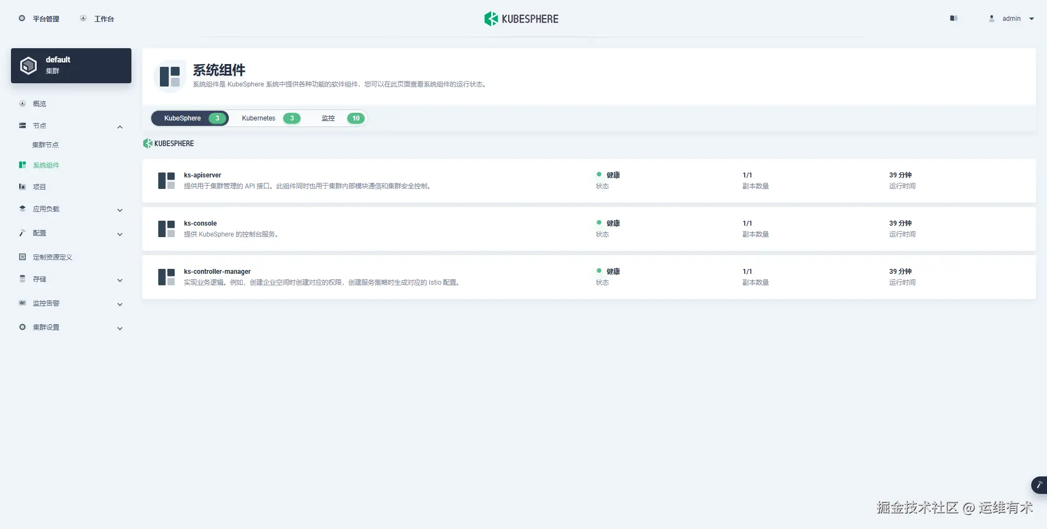Switch to the Kubernetes components tab

click(271, 118)
